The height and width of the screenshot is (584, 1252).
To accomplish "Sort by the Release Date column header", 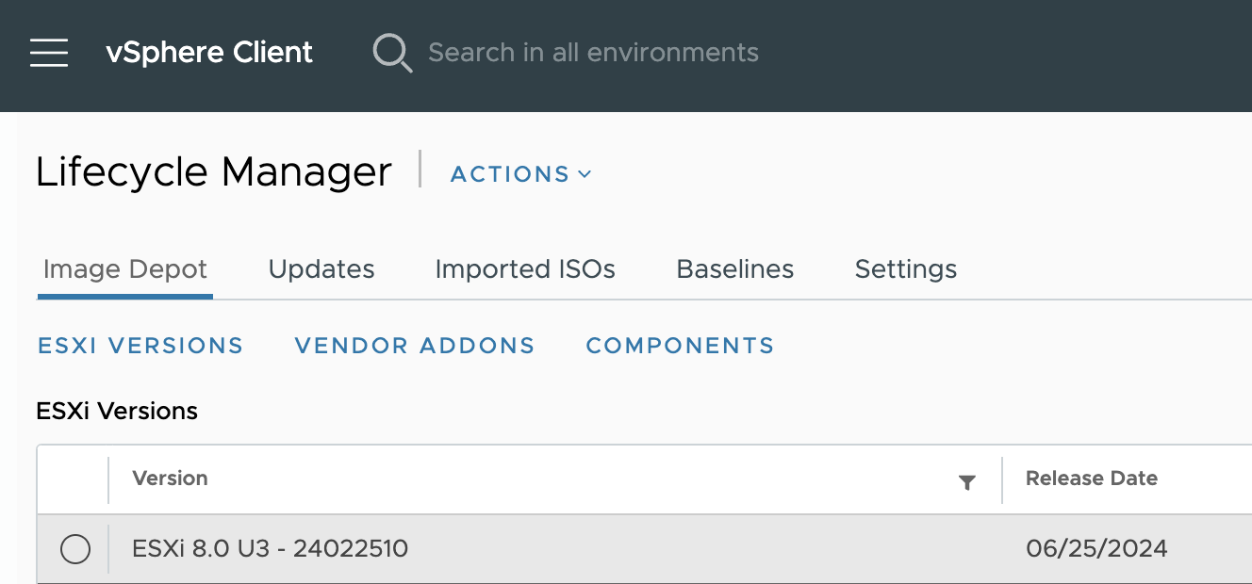I will [1091, 479].
